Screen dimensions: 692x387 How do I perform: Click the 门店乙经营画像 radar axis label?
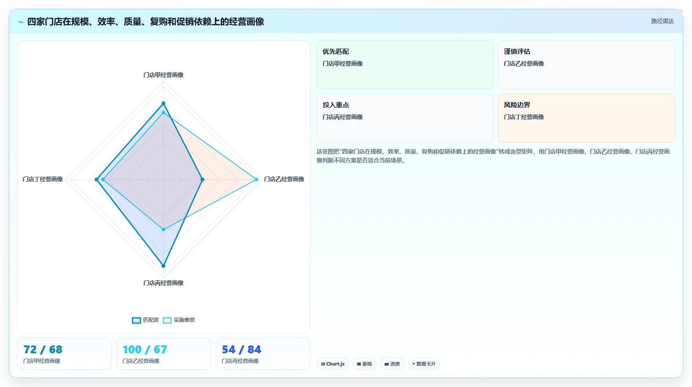284,179
